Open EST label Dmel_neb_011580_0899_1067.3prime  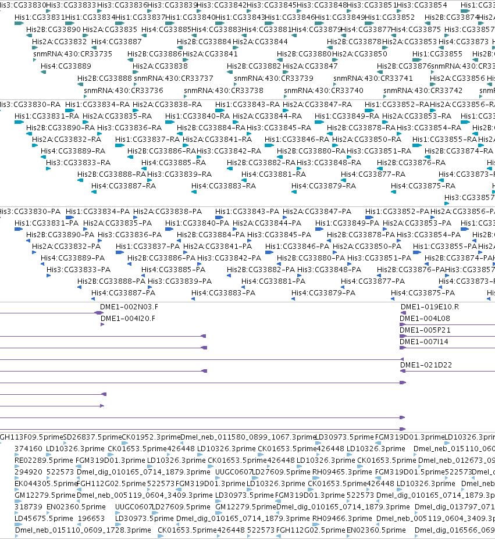248,437
